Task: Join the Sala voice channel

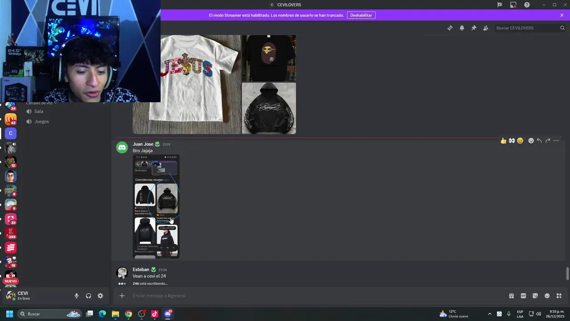Action: (39, 111)
